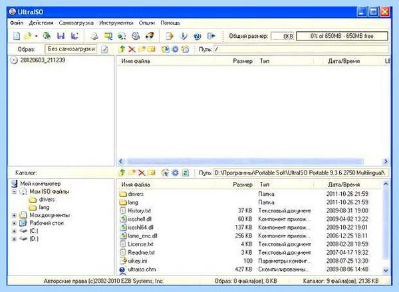
Task: Select the 20120603_211239 image root node
Action: [x=43, y=60]
